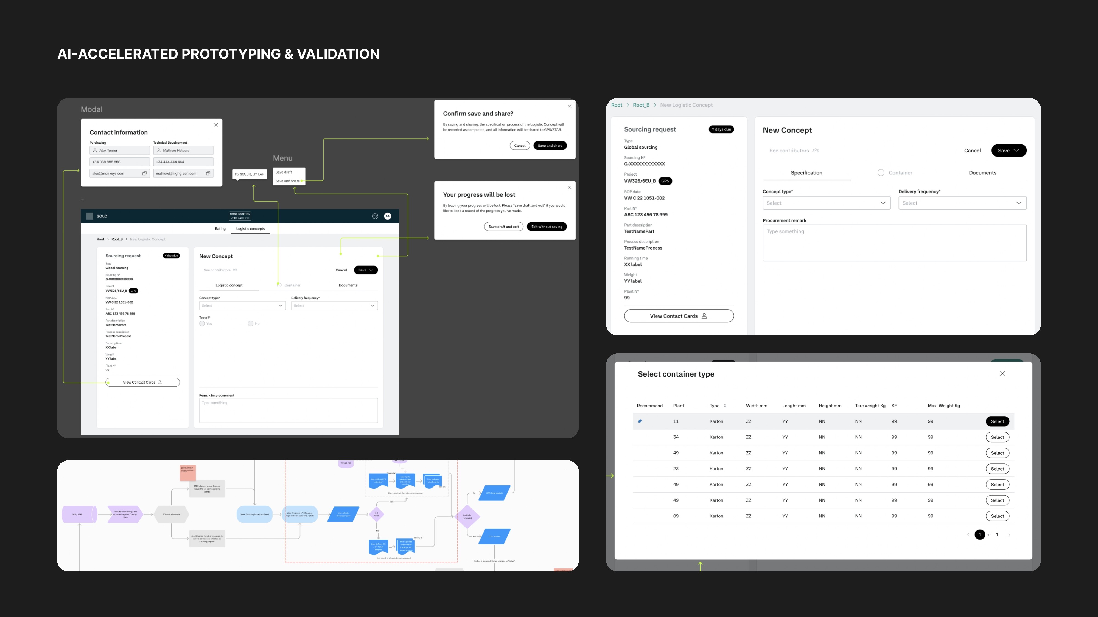
Task: Select the Yes radio button for Topteil
Action: (202, 324)
